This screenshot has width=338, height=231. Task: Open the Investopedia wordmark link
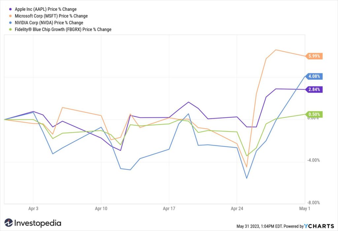pyautogui.click(x=38, y=223)
